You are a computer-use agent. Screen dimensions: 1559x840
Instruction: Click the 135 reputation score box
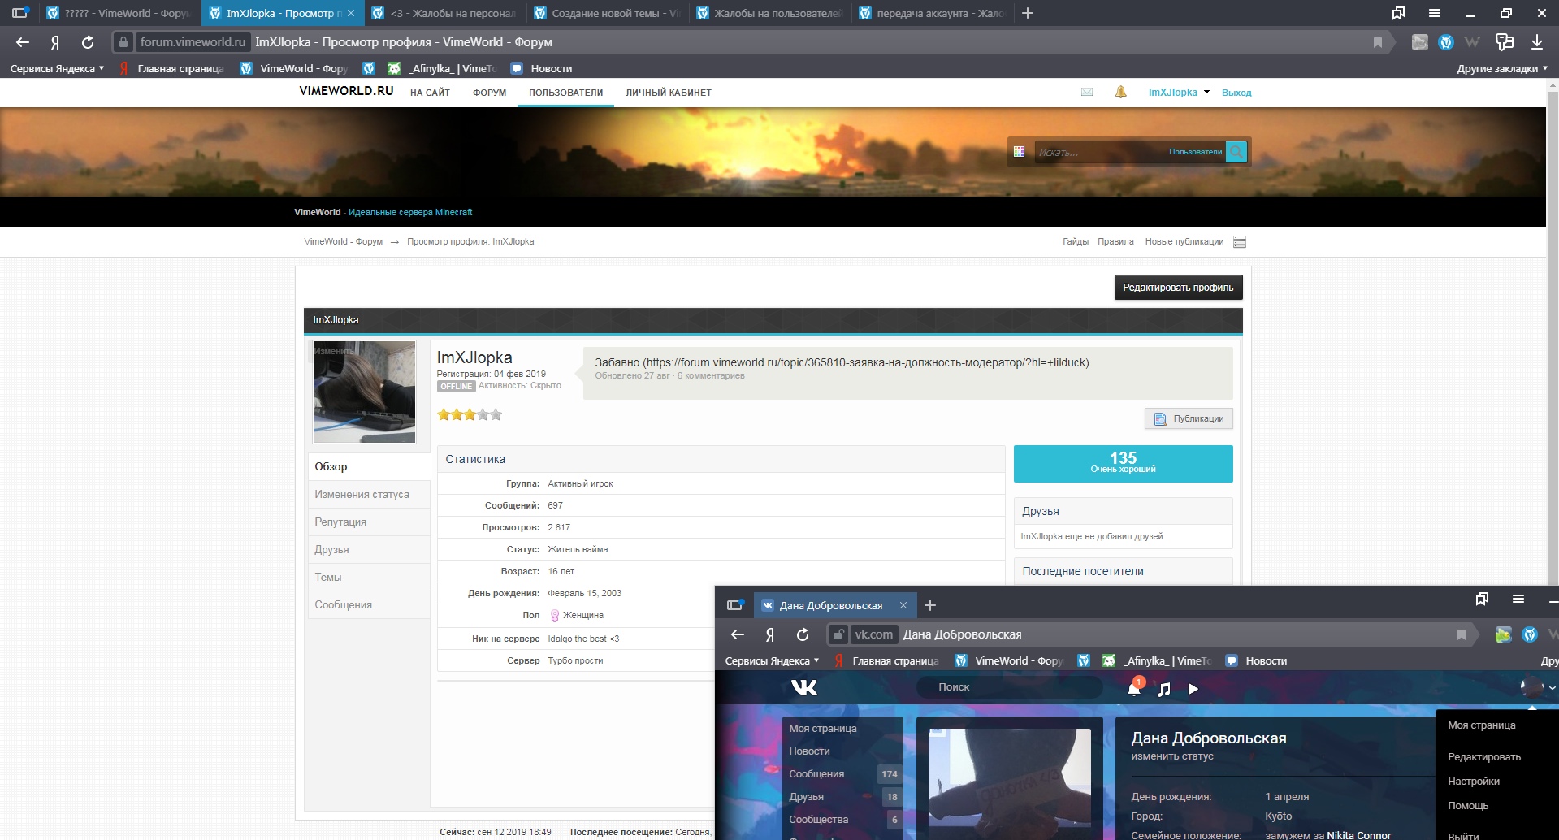(x=1123, y=464)
